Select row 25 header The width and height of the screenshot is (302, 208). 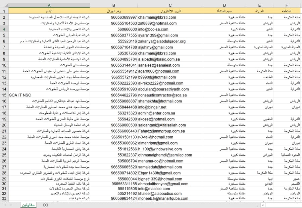[4, 155]
